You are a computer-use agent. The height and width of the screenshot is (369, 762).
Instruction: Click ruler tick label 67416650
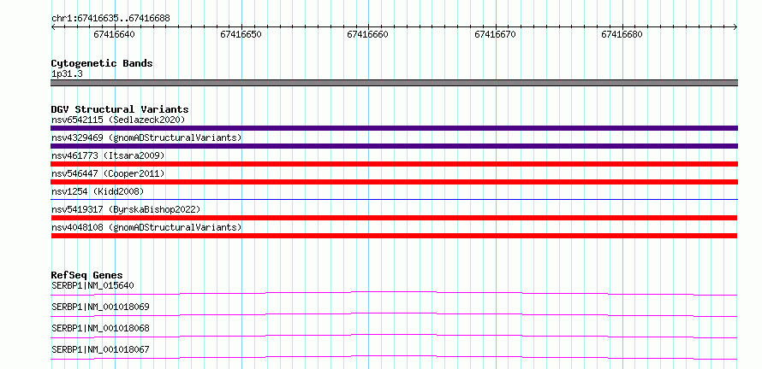point(241,34)
